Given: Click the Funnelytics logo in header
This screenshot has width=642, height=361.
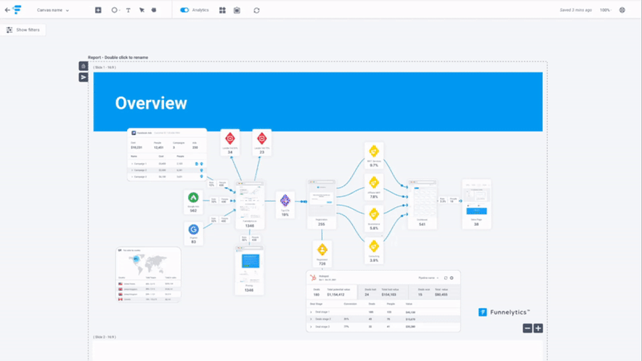Looking at the screenshot, I should point(17,10).
